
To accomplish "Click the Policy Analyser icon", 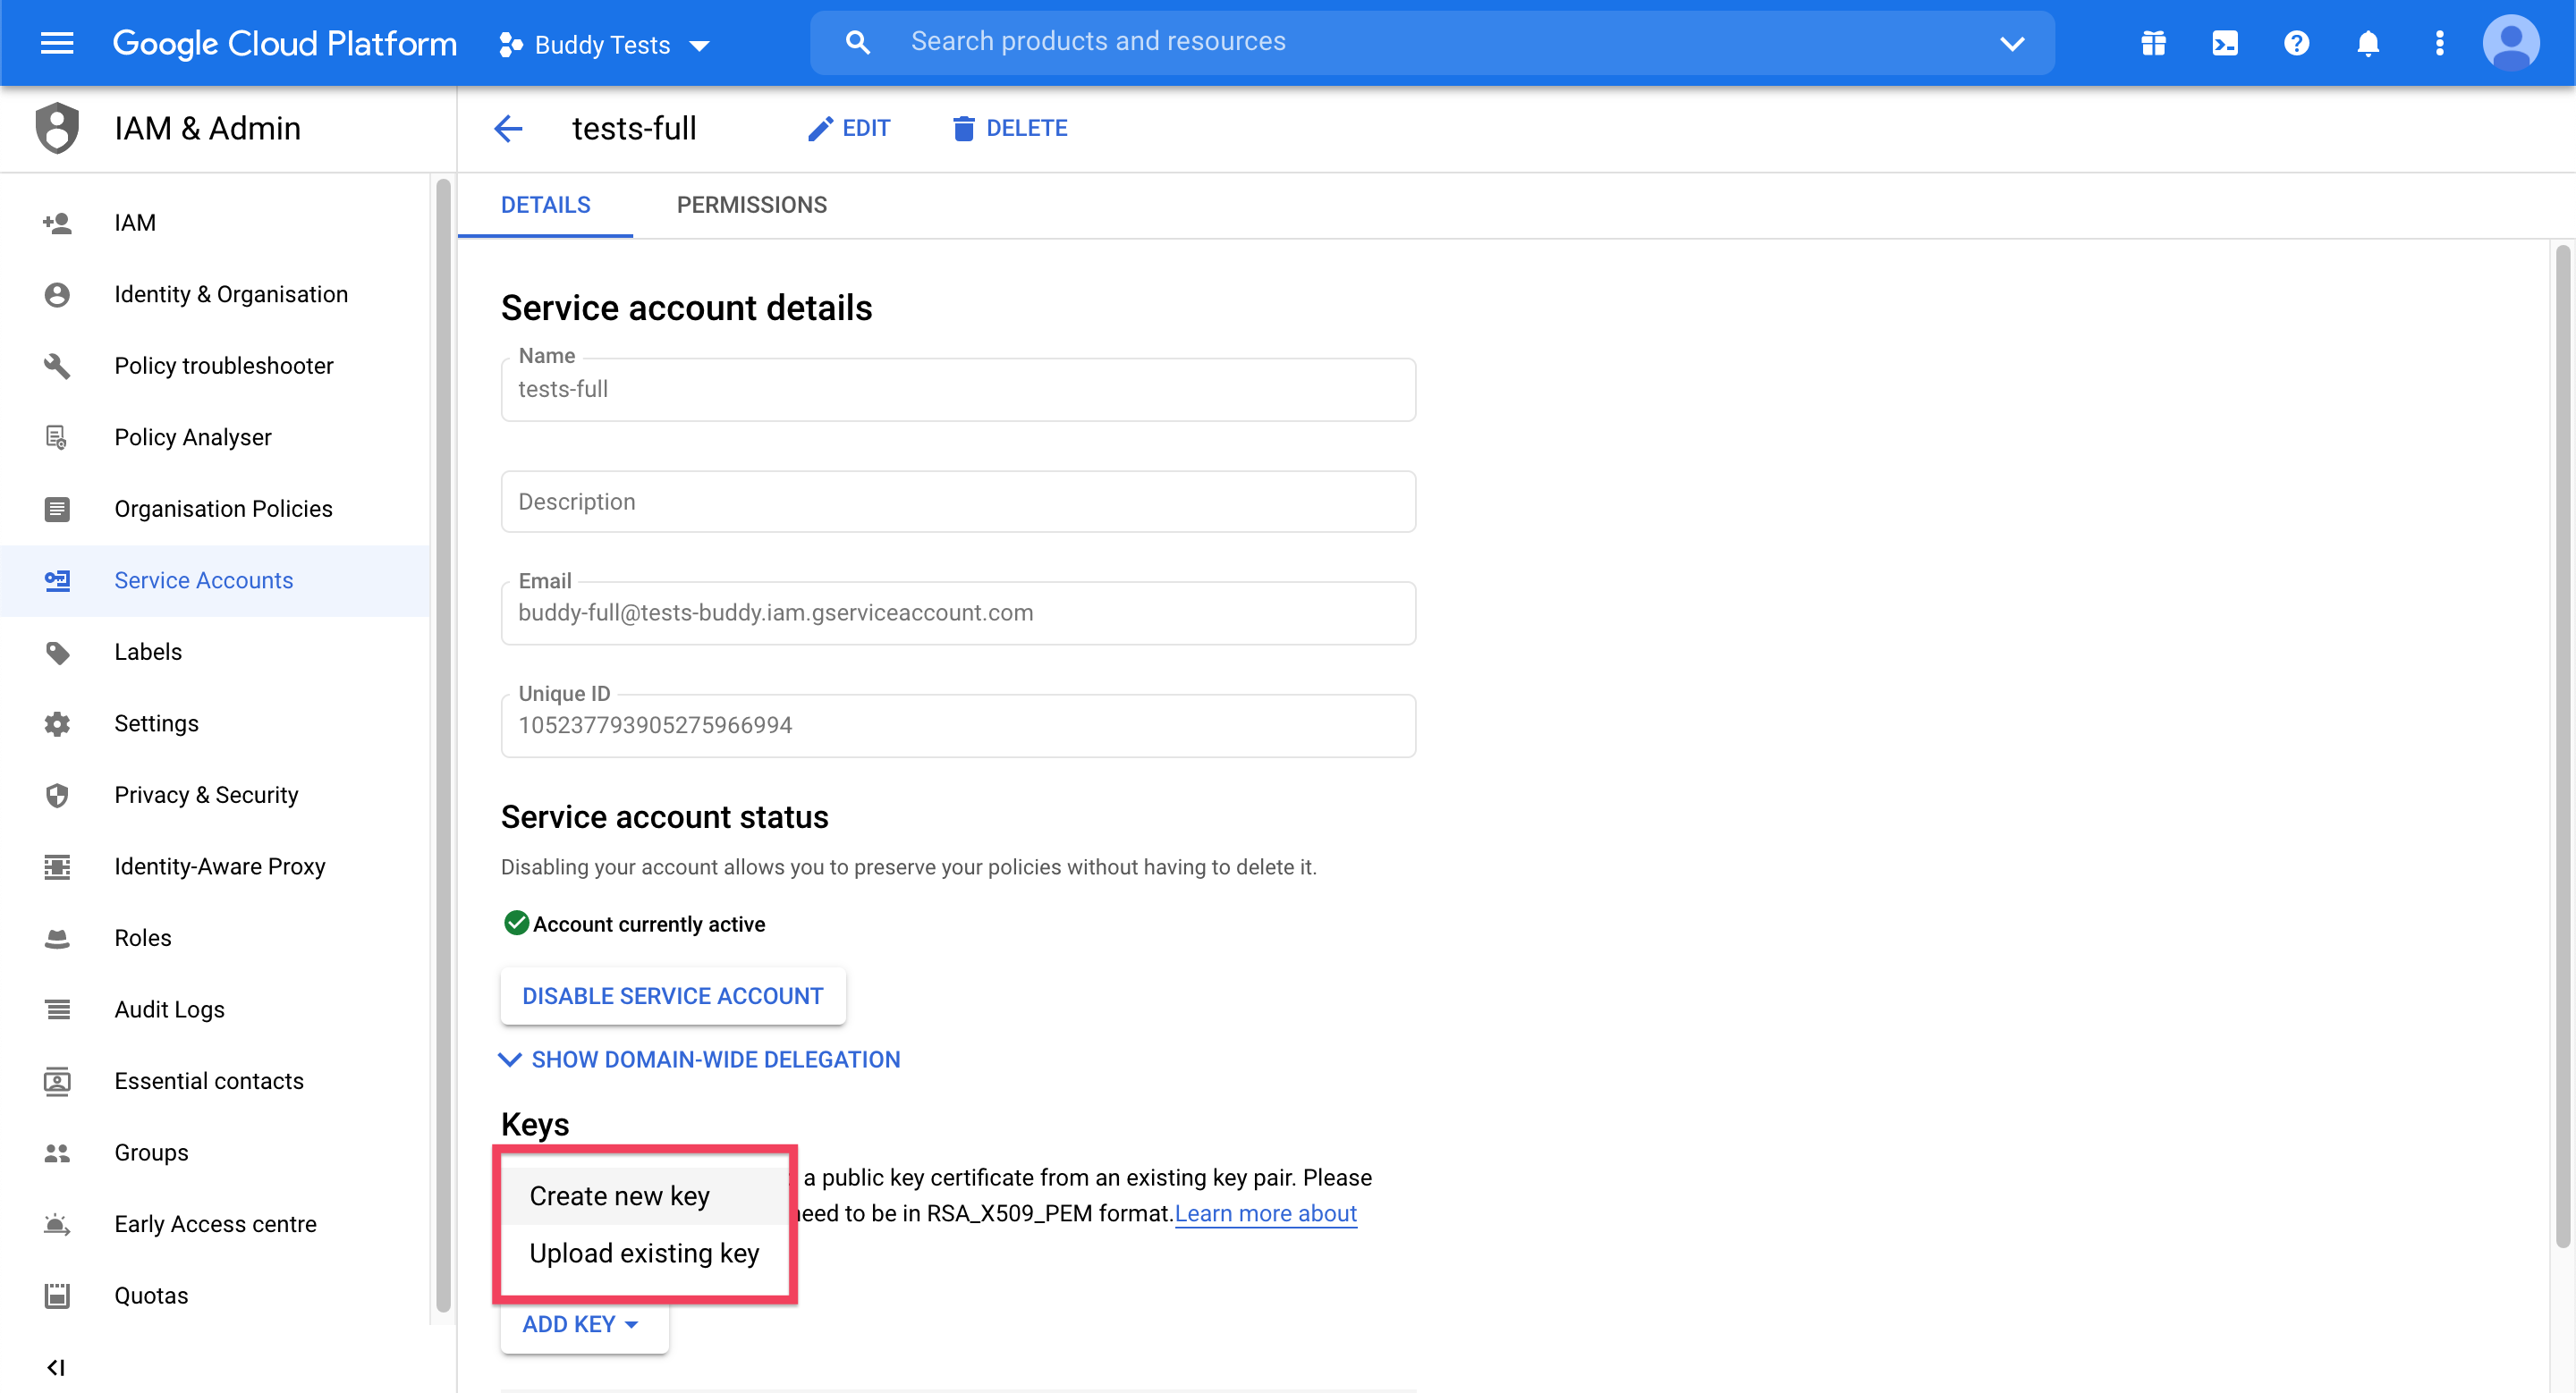I will coord(57,438).
